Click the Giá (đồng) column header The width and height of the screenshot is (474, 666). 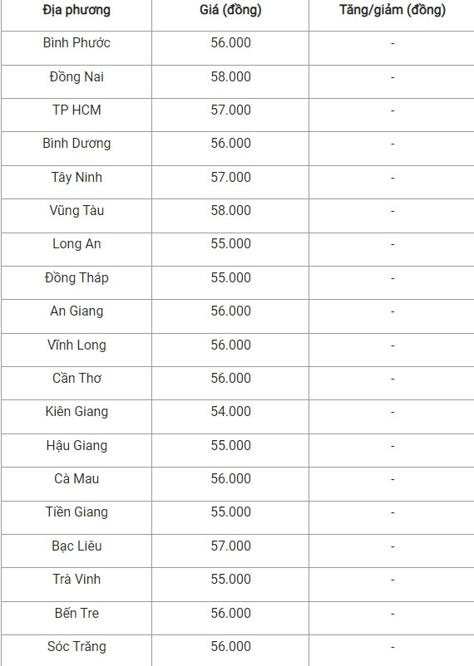coord(230,10)
